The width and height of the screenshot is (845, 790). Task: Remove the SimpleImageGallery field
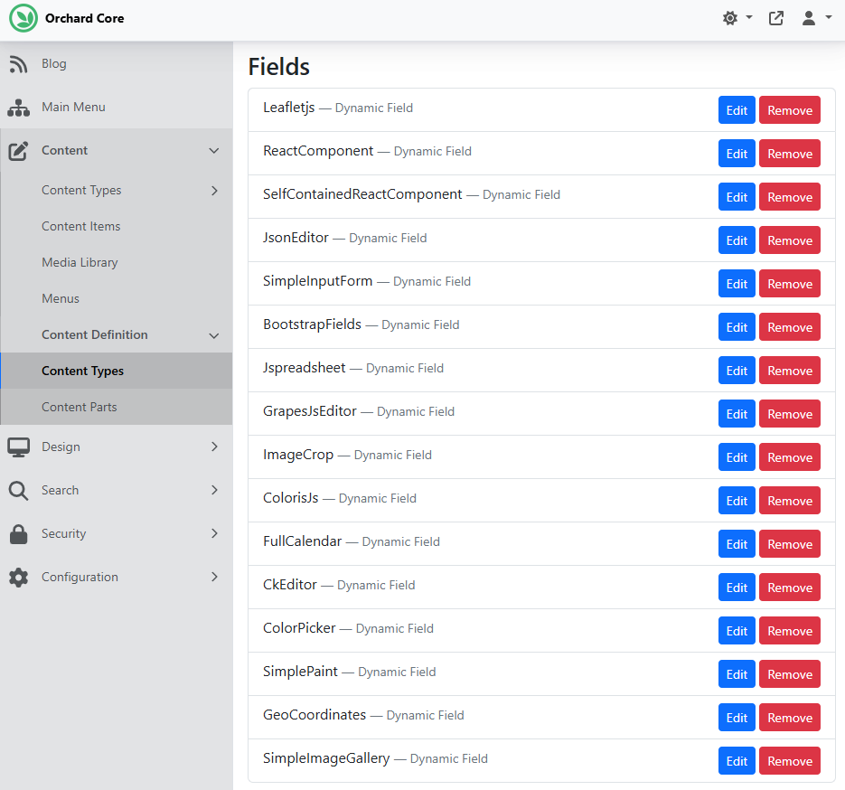[x=790, y=761]
